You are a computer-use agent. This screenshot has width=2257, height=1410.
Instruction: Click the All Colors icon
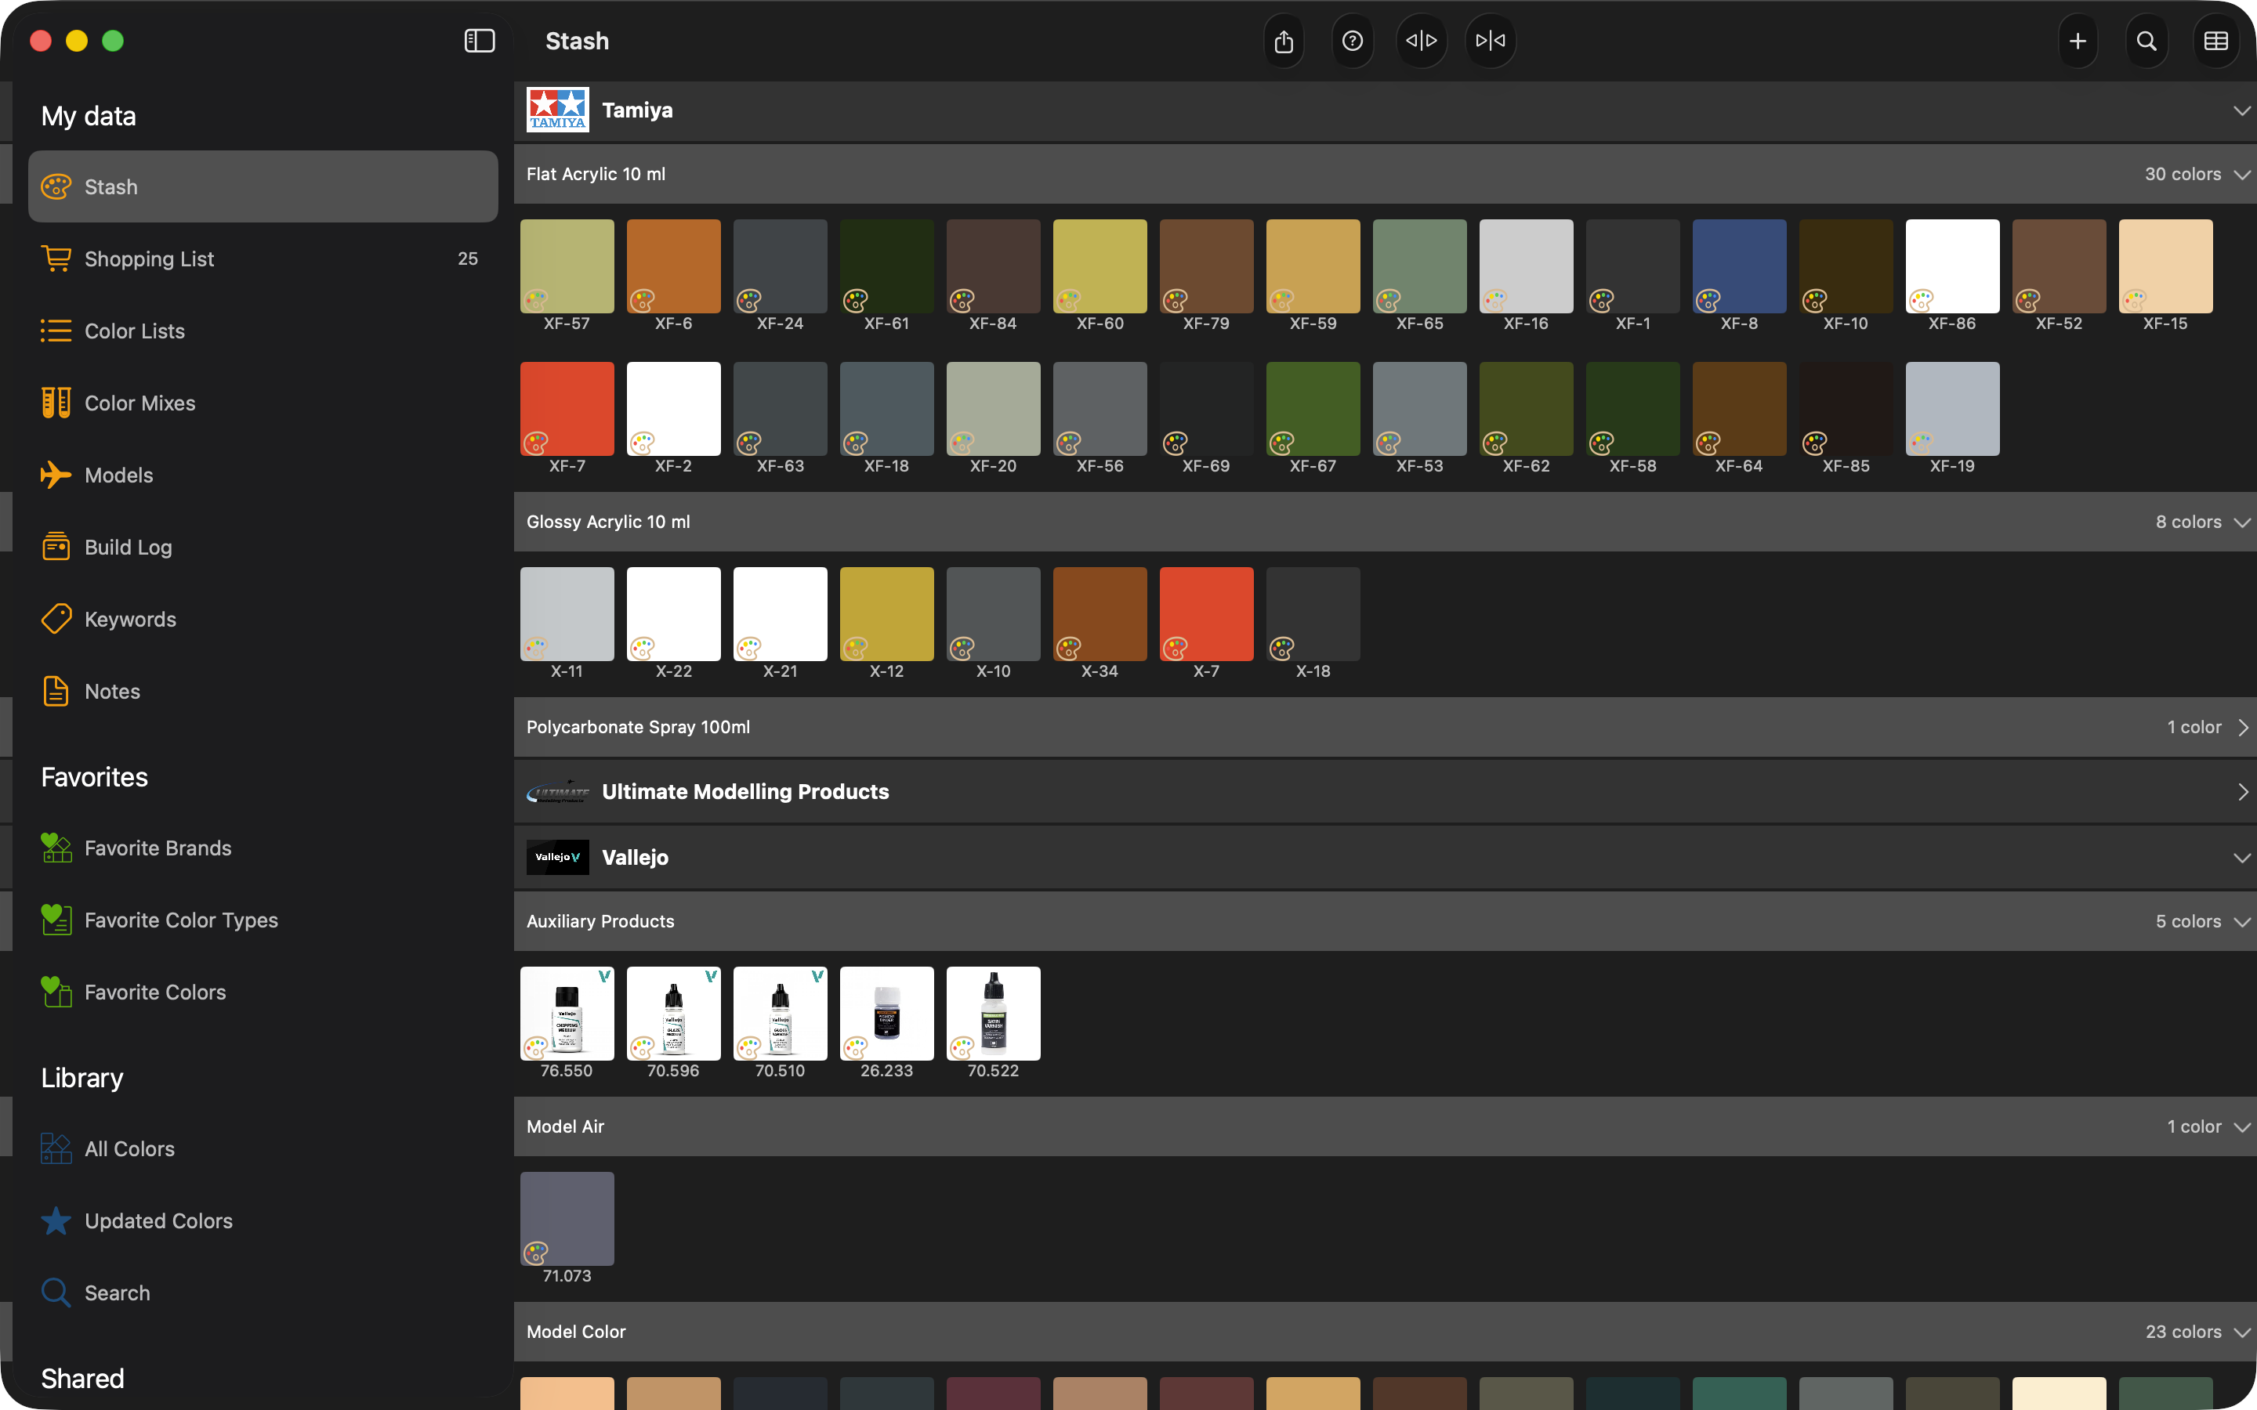pos(56,1148)
